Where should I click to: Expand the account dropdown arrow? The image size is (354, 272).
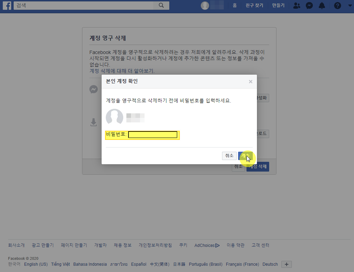click(x=350, y=6)
